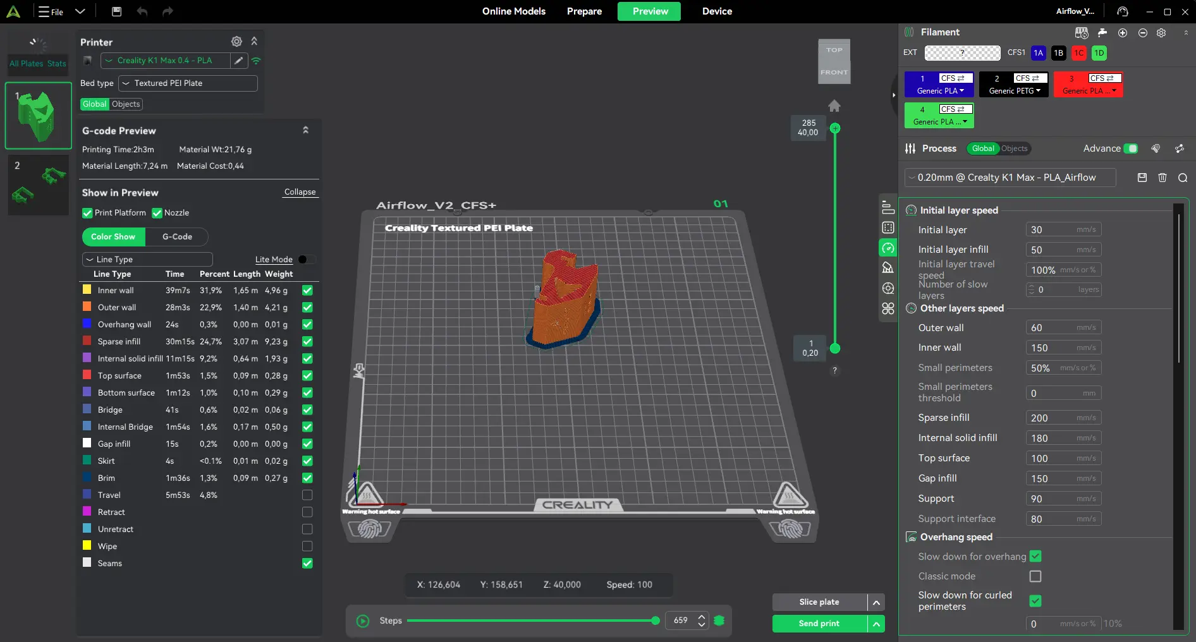Click the Steps slider handle

(x=656, y=621)
